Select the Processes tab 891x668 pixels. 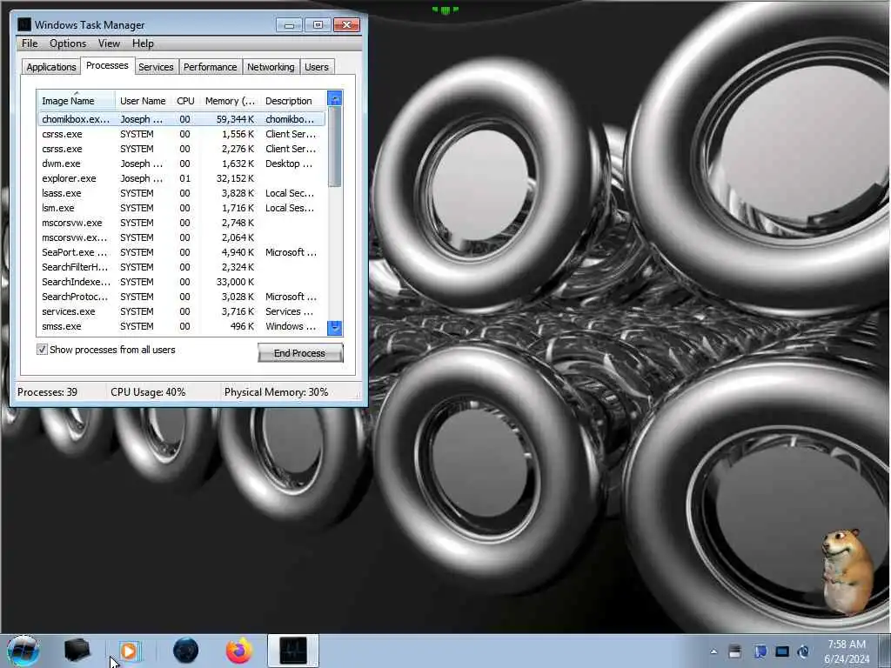[x=107, y=65]
